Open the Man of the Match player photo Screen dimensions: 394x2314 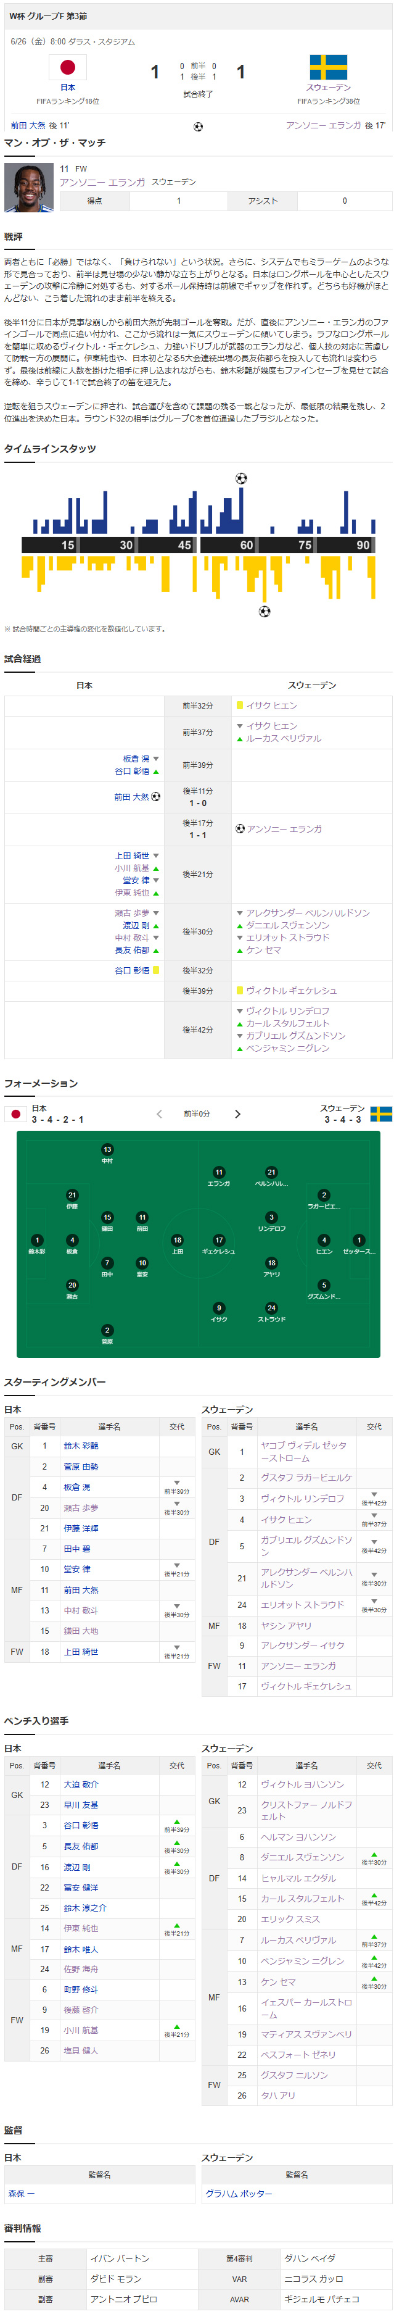[x=29, y=188]
